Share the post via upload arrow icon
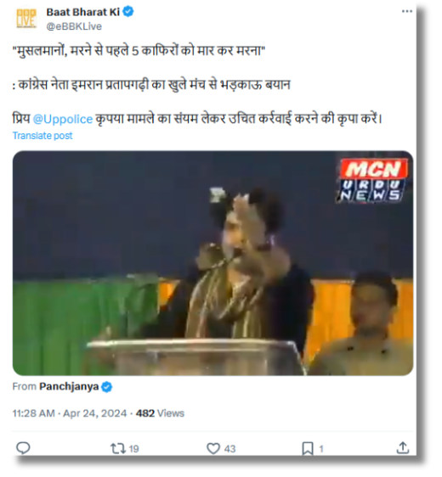The height and width of the screenshot is (477, 442). 403,448
